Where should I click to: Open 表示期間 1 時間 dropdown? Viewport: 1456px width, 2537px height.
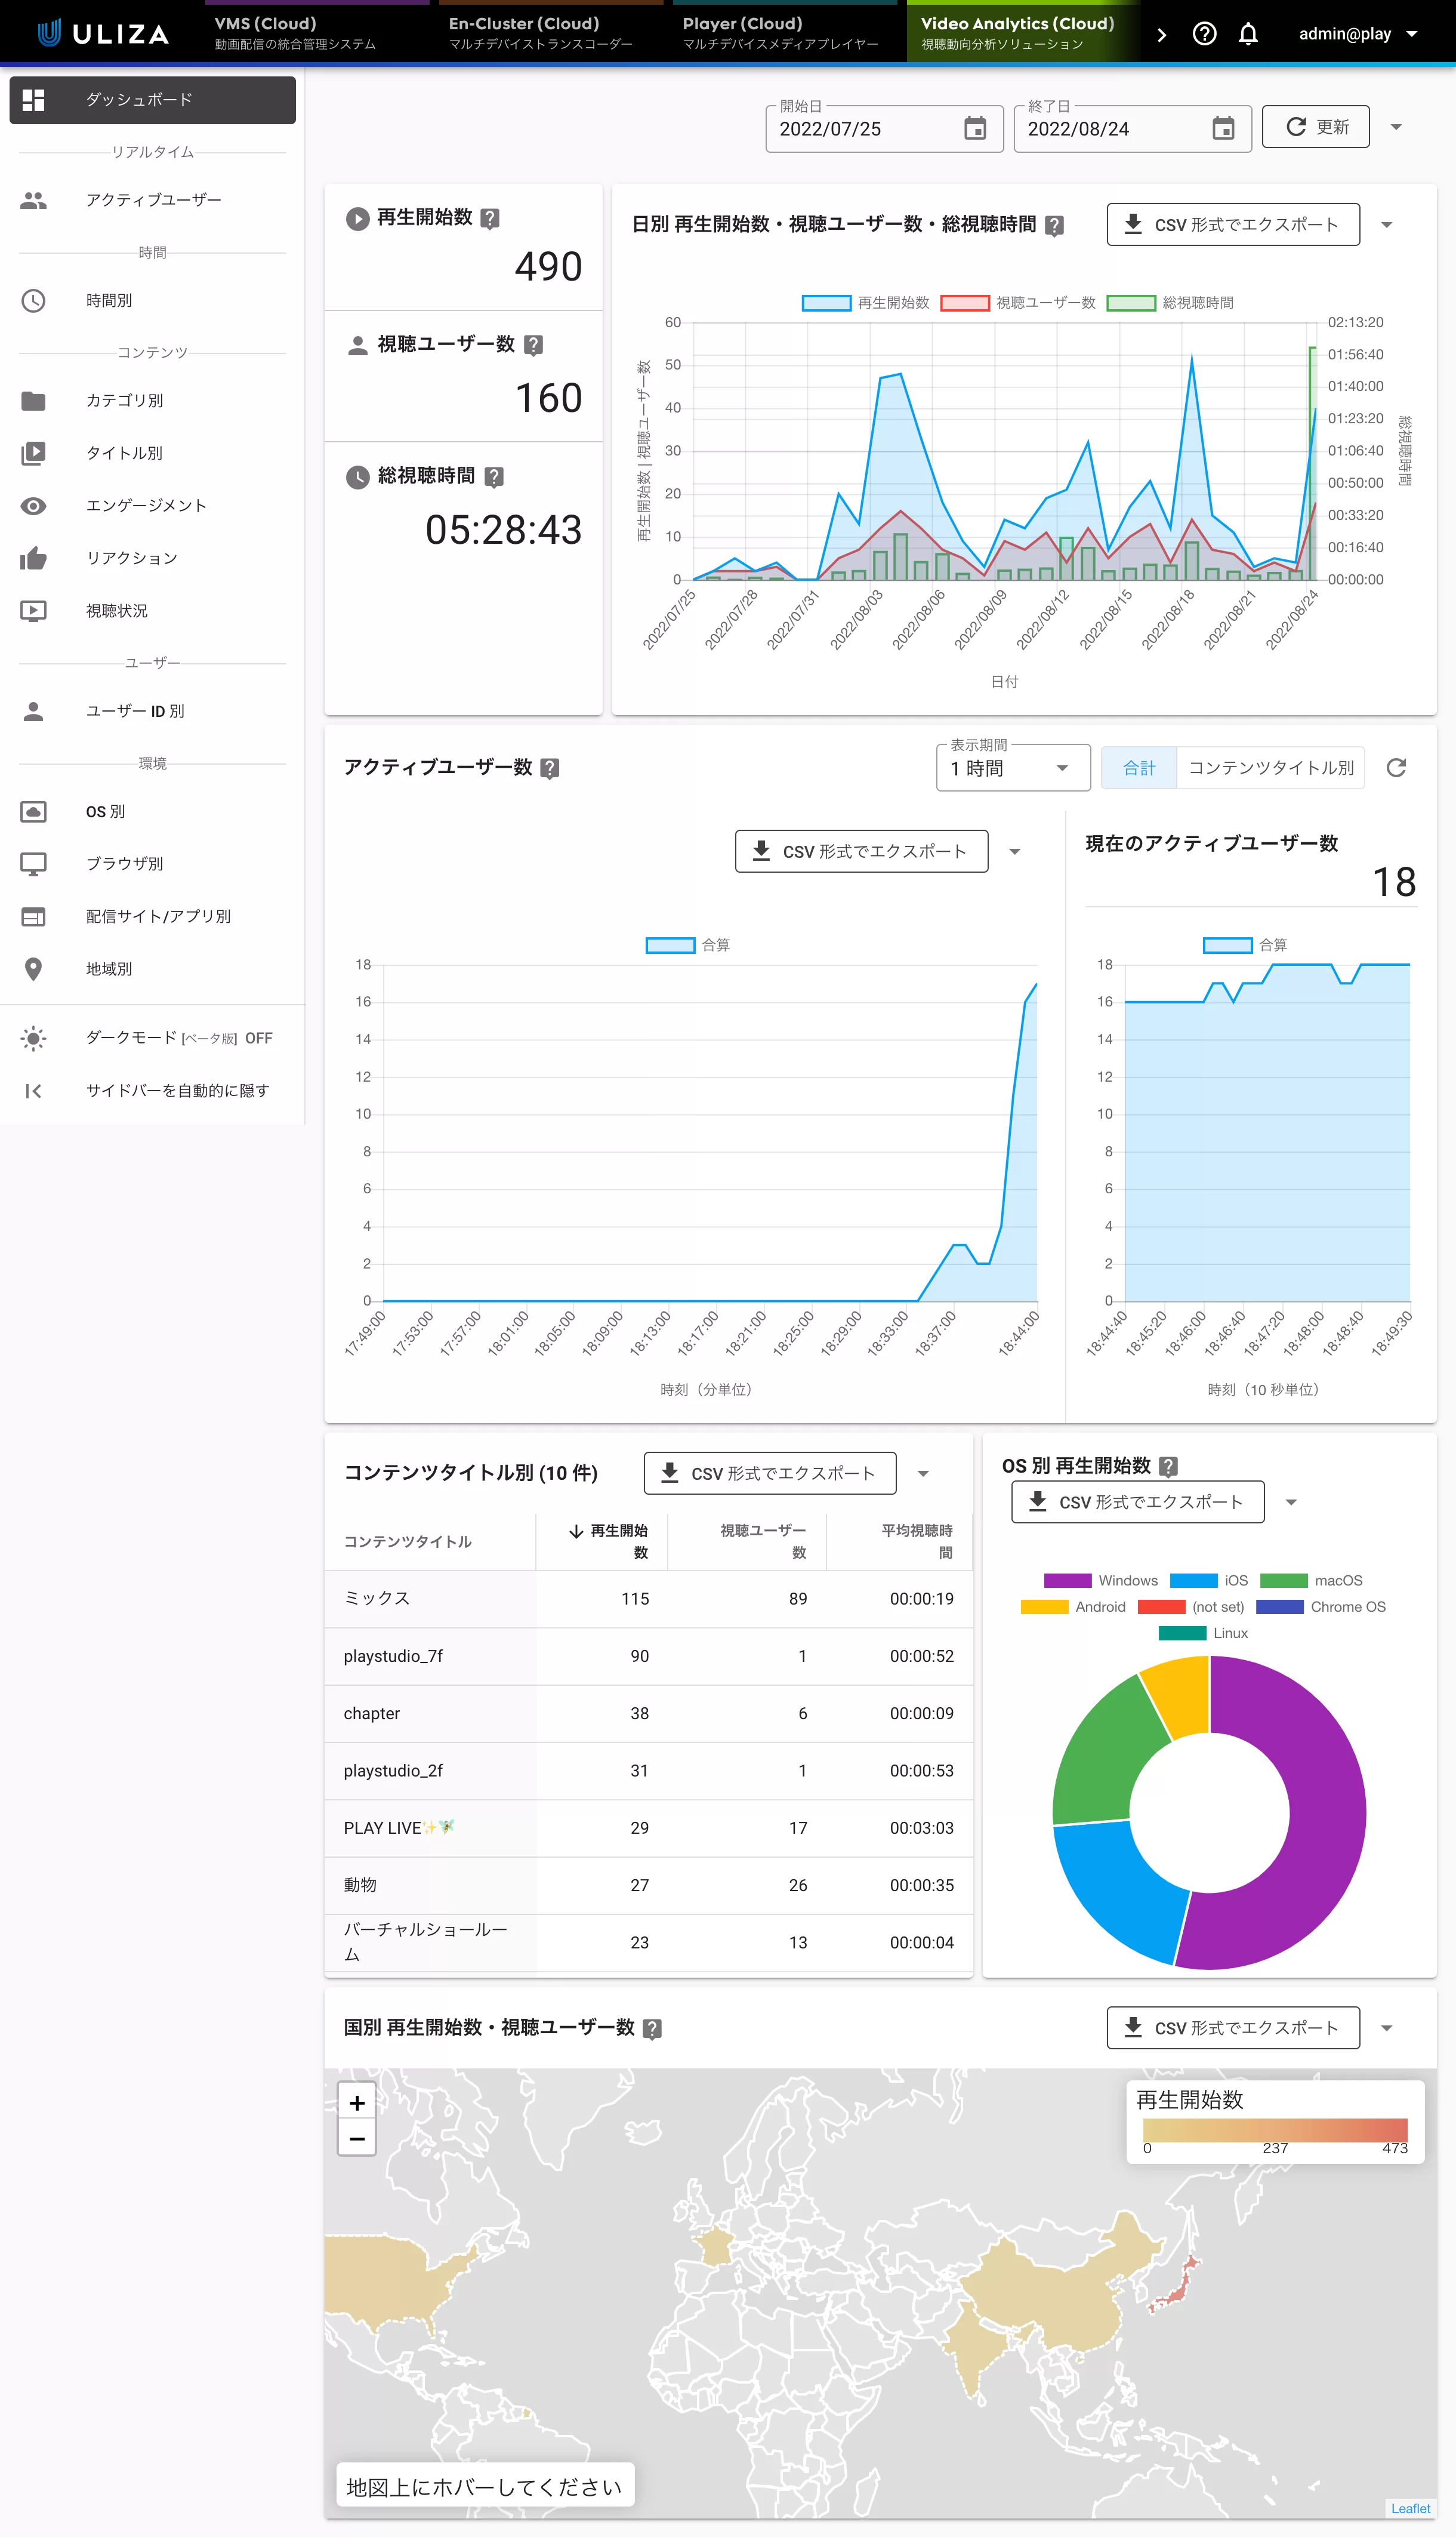[1013, 768]
